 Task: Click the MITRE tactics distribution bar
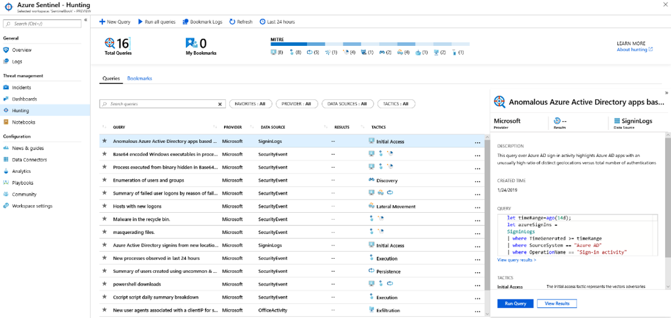click(370, 44)
